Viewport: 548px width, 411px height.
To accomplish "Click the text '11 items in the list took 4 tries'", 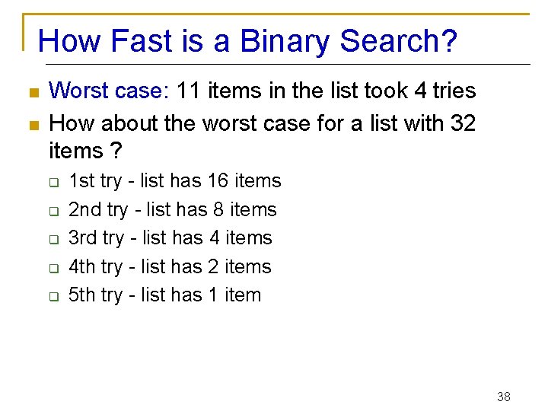I will point(326,90).
